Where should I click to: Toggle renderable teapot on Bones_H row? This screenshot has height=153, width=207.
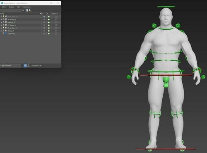(x=49, y=31)
